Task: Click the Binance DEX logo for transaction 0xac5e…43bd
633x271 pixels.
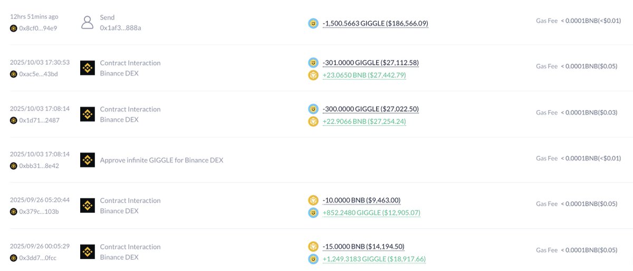Action: [x=88, y=68]
